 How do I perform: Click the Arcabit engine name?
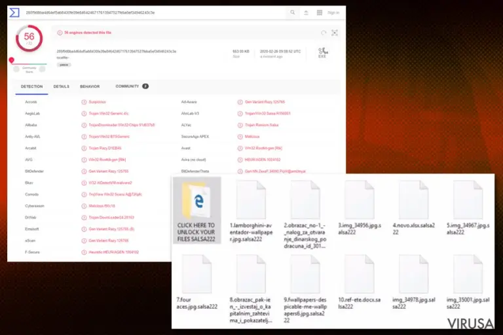31,148
